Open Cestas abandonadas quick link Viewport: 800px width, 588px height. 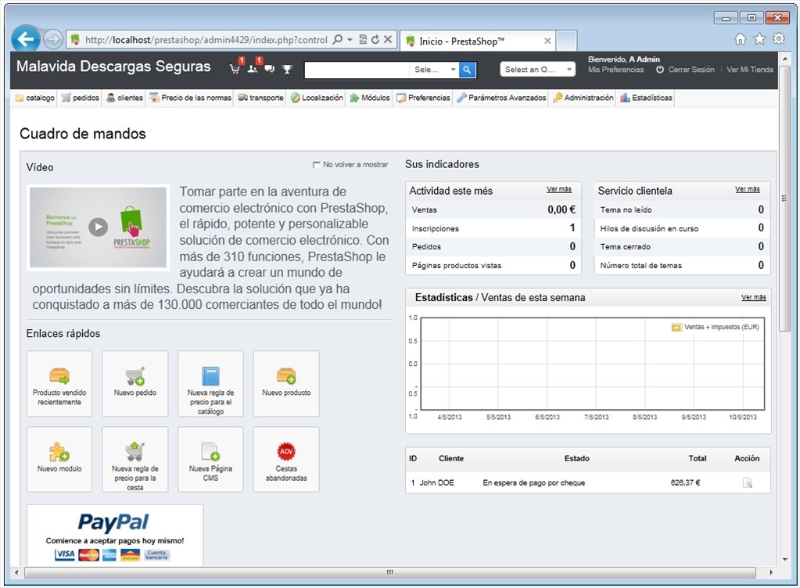click(x=286, y=460)
